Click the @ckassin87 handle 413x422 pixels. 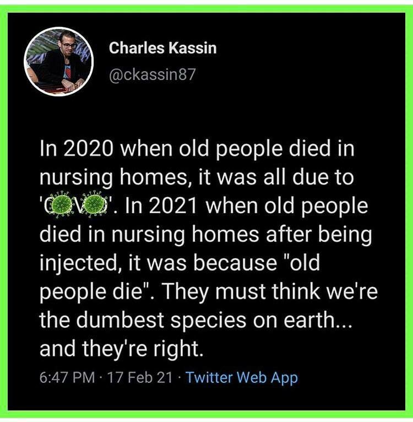153,74
